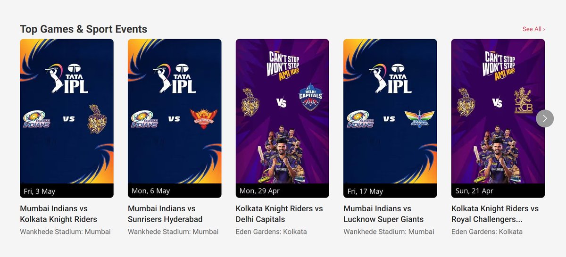This screenshot has width=566, height=257.
Task: Select the 'Mumbai Indians vs Kolkata Knight Riders' title
Action: coord(58,214)
